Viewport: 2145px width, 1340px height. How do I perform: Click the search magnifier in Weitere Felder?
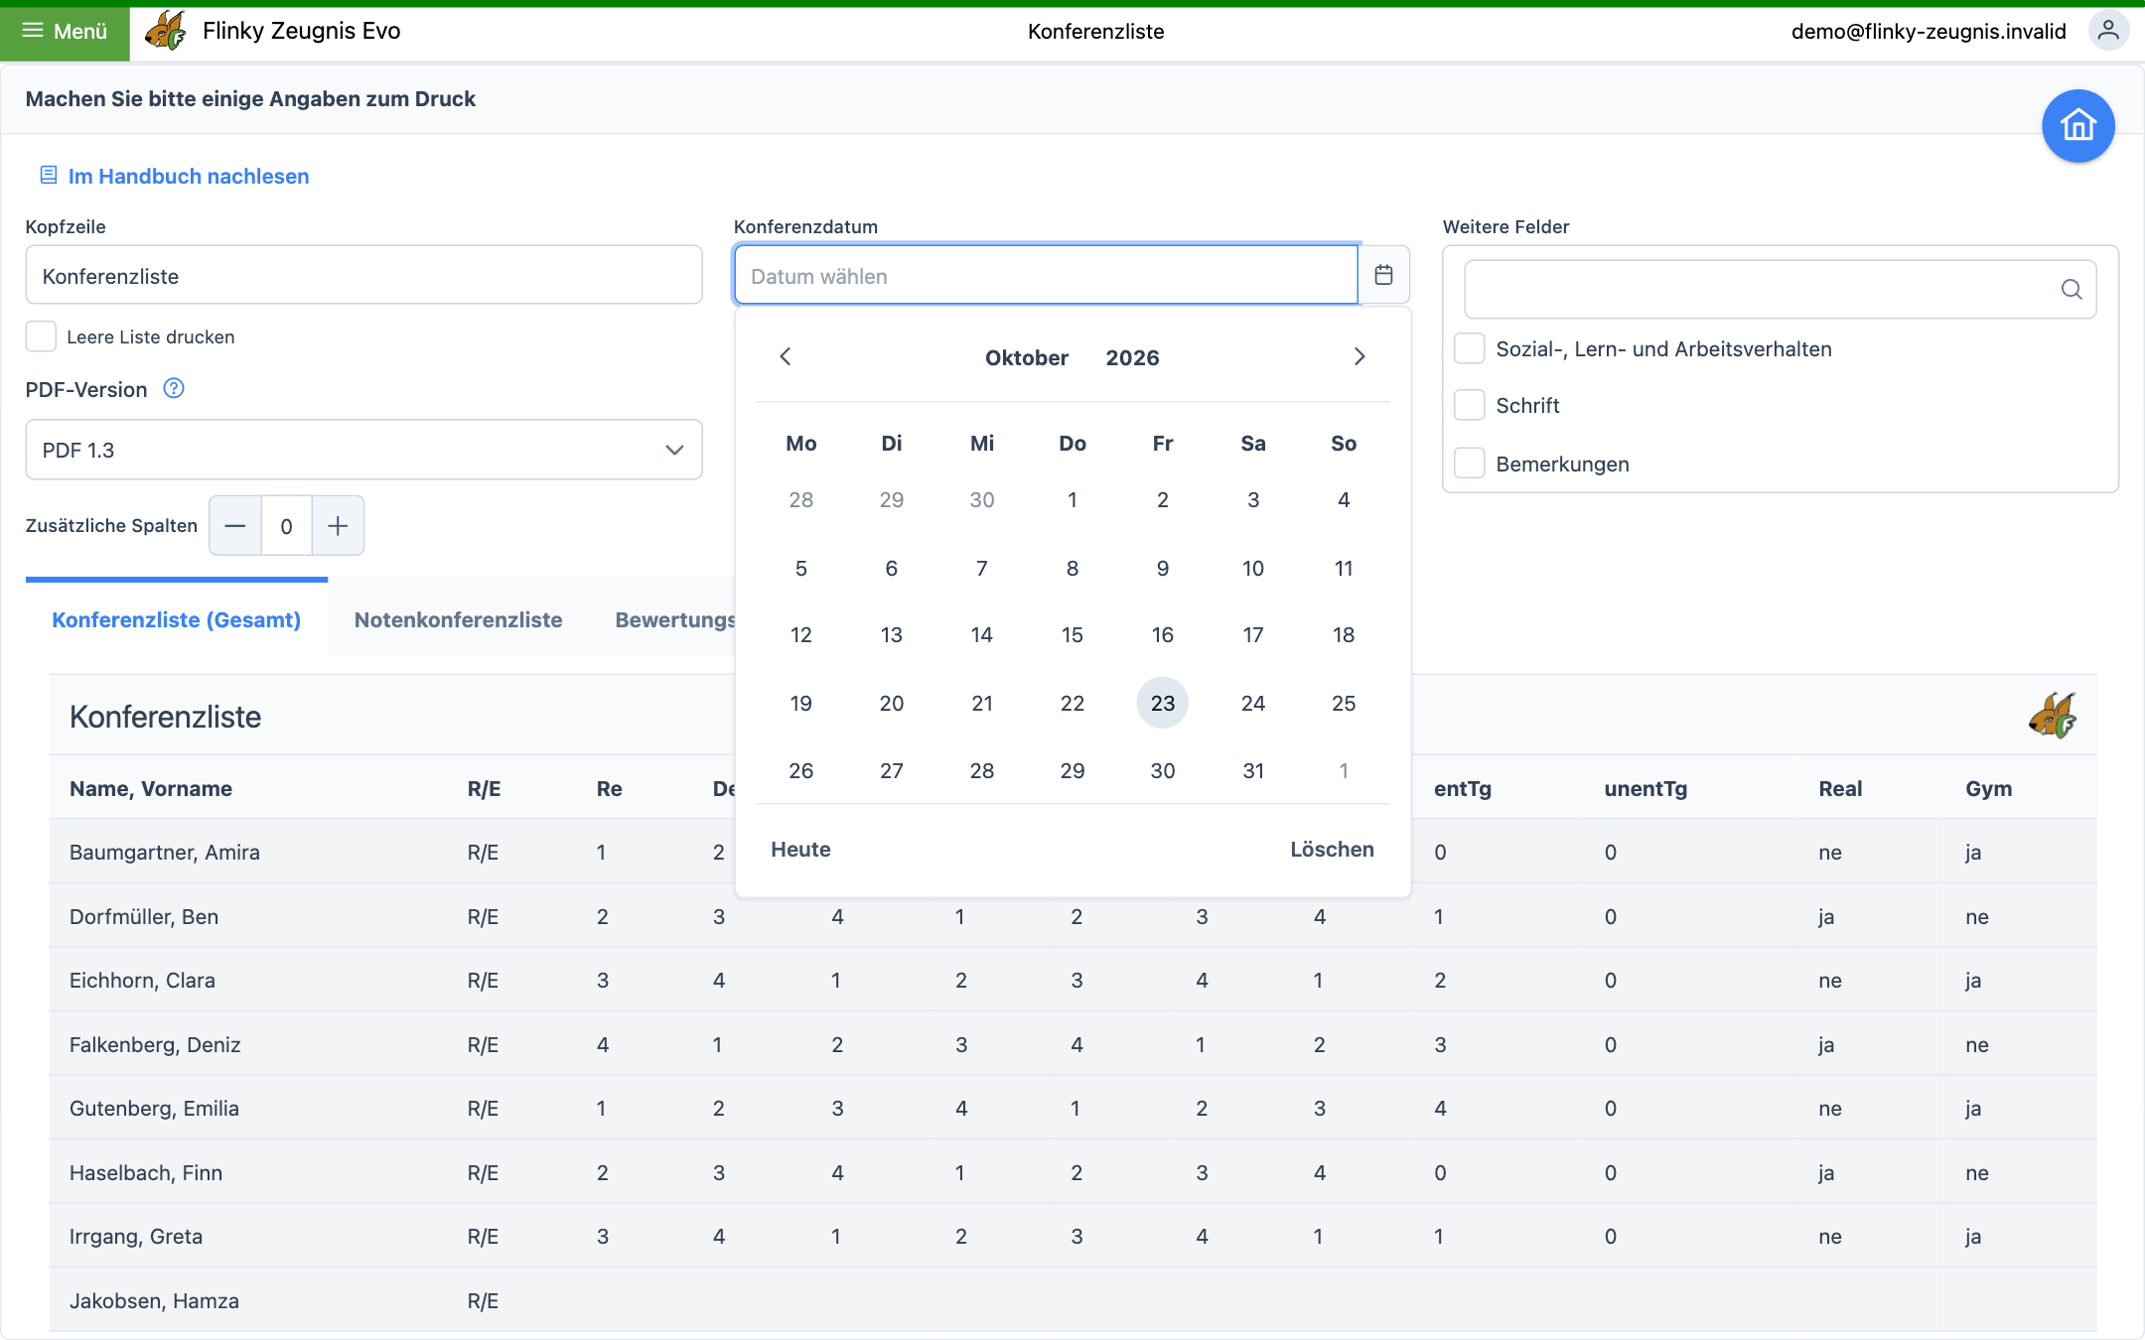pos(2071,289)
